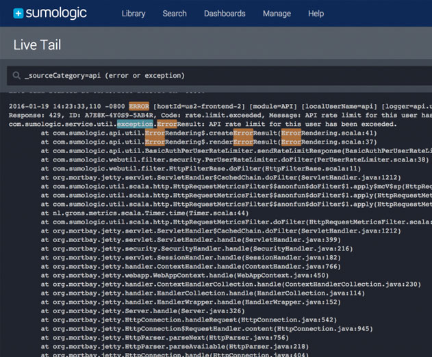Viewport: 432px width, 357px height.
Task: Click the HttpFilterBase.scala:11 stack line
Action: pyautogui.click(x=201, y=168)
